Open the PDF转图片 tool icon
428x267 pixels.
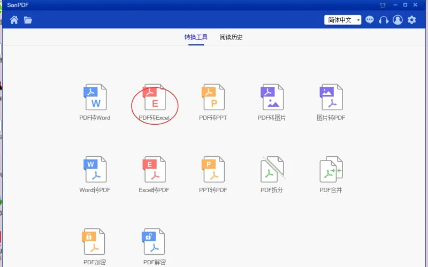click(272, 97)
